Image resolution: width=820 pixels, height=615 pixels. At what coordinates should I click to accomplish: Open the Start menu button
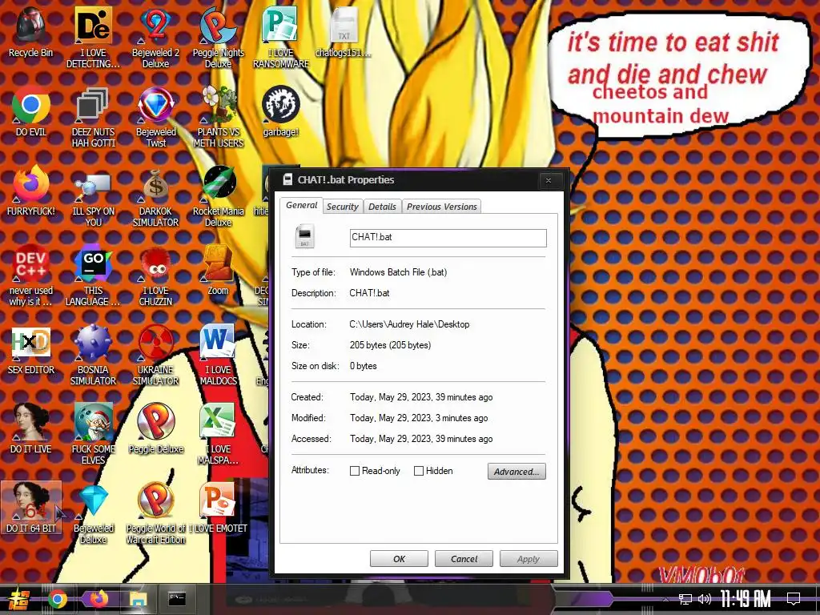(18, 599)
